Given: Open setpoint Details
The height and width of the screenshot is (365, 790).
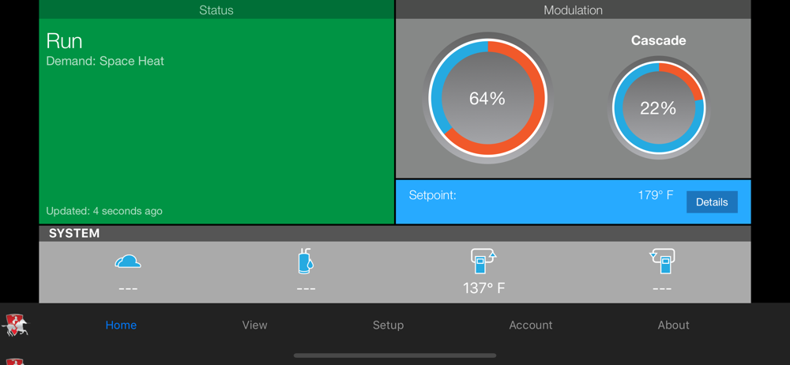Looking at the screenshot, I should pyautogui.click(x=712, y=202).
